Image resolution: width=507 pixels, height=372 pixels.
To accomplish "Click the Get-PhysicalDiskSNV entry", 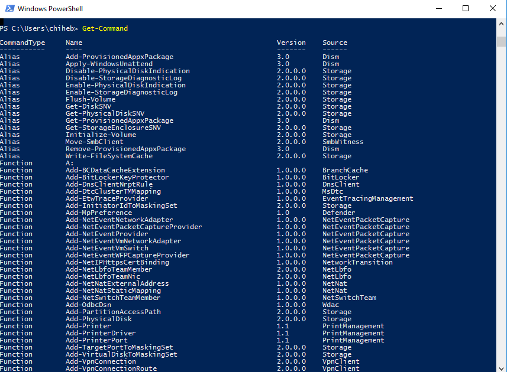I will [x=105, y=113].
